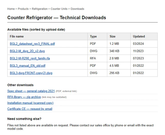Open Counter Units breadcrumb link
The width and height of the screenshot is (165, 135).
tap(59, 9)
